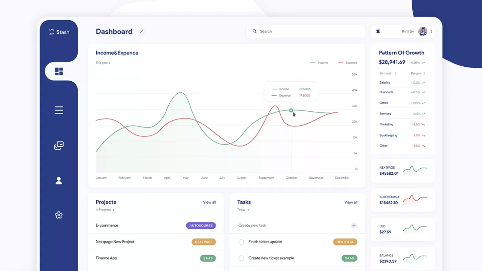482x271 pixels.
Task: Click Kirill Sv's avatar picture
Action: coord(423,31)
